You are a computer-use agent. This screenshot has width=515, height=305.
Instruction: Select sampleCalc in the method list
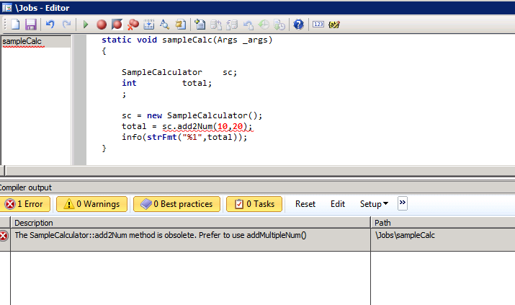click(22, 42)
